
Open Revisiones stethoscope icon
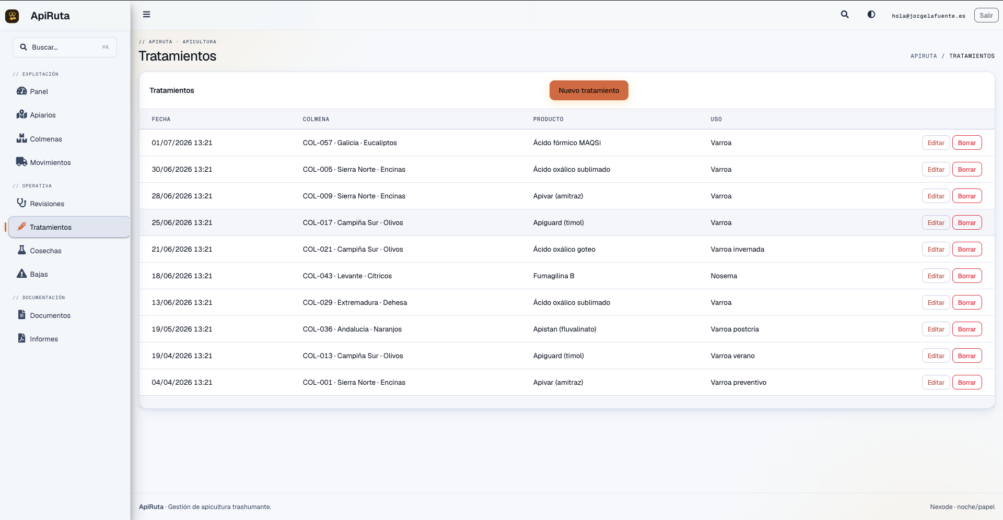(21, 203)
